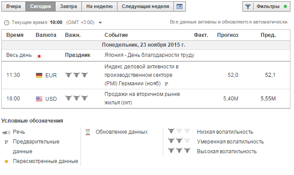Click the bull importance icons for EUR row
The height and width of the screenshot is (175, 294).
(77, 75)
